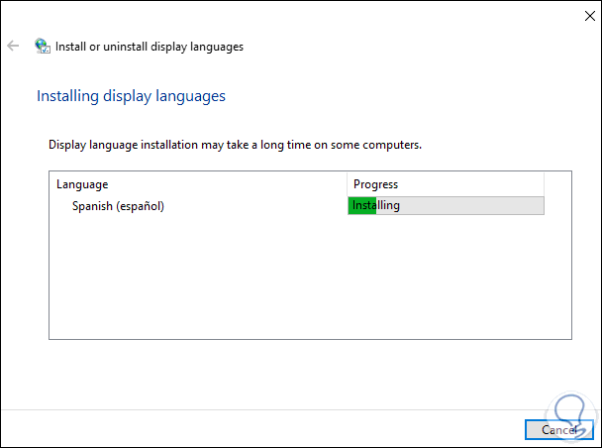Click the installation time notice text

click(236, 145)
